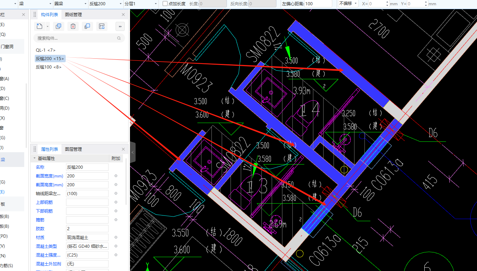Click the 混凝土类型 property label
This screenshot has height=271, width=477.
(x=46, y=246)
